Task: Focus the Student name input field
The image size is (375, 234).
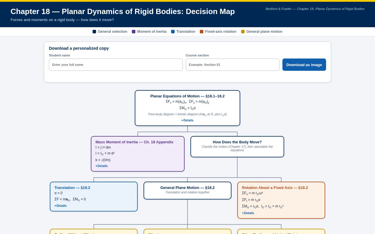Action: (x=116, y=65)
